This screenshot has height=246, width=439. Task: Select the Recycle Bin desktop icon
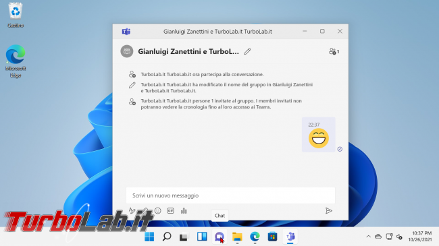pyautogui.click(x=16, y=15)
